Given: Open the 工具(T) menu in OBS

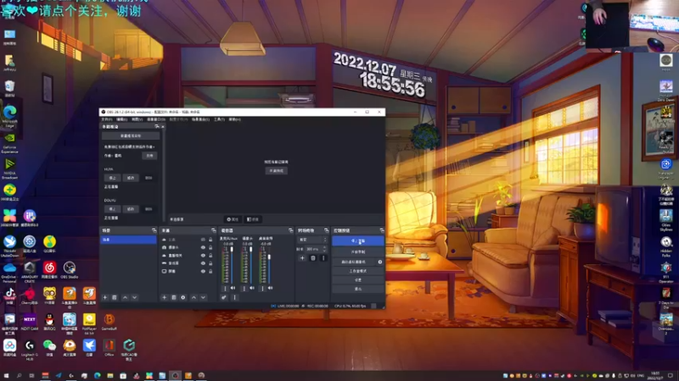Looking at the screenshot, I should point(219,119).
